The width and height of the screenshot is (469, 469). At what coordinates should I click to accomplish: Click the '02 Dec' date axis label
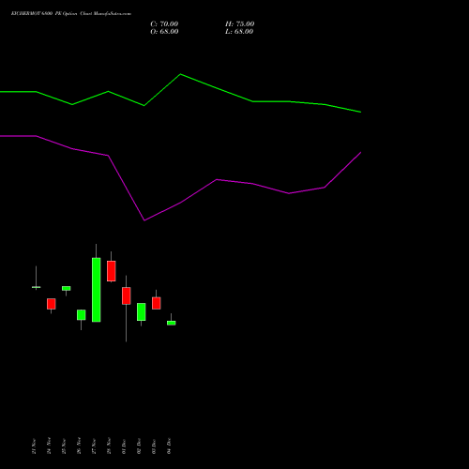tap(139, 446)
